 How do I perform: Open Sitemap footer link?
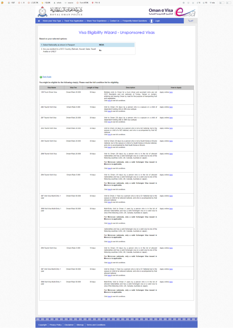click(x=80, y=325)
